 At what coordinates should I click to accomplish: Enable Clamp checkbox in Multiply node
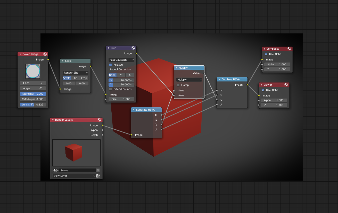coord(178,85)
